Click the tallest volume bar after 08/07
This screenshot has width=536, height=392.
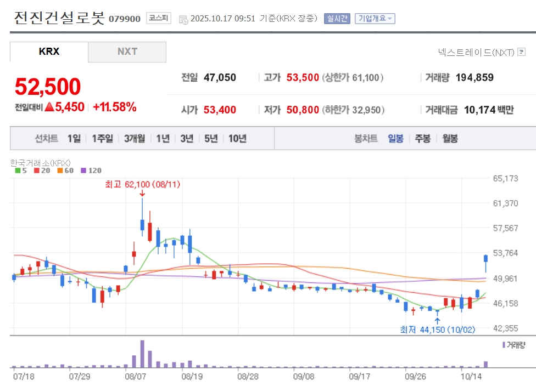point(142,354)
